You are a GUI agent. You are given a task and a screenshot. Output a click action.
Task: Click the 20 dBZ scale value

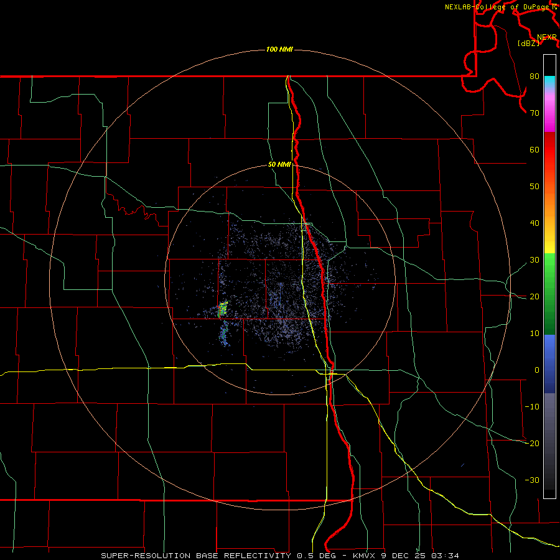[x=534, y=297]
